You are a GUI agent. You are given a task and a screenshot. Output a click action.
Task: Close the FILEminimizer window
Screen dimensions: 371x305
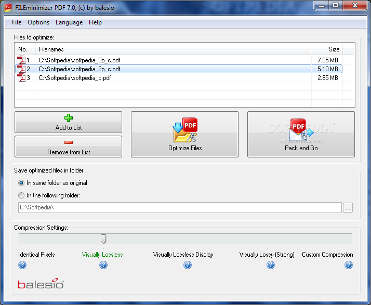(355, 5)
